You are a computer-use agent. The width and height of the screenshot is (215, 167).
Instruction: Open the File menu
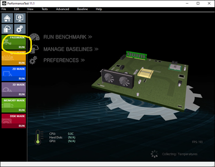[4, 9]
